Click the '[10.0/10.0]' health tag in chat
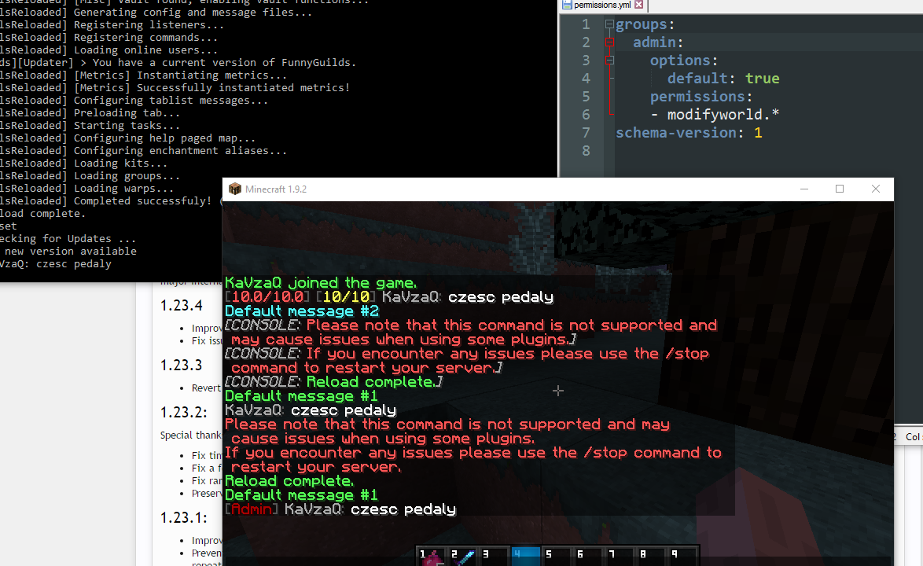Viewport: 923px width, 566px height. tap(267, 297)
